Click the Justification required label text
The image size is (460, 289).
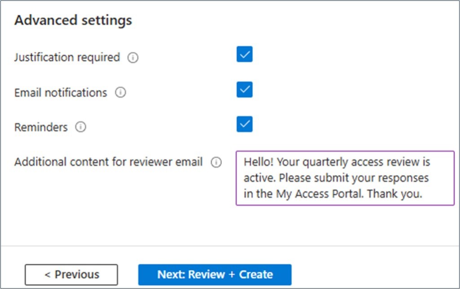(67, 58)
